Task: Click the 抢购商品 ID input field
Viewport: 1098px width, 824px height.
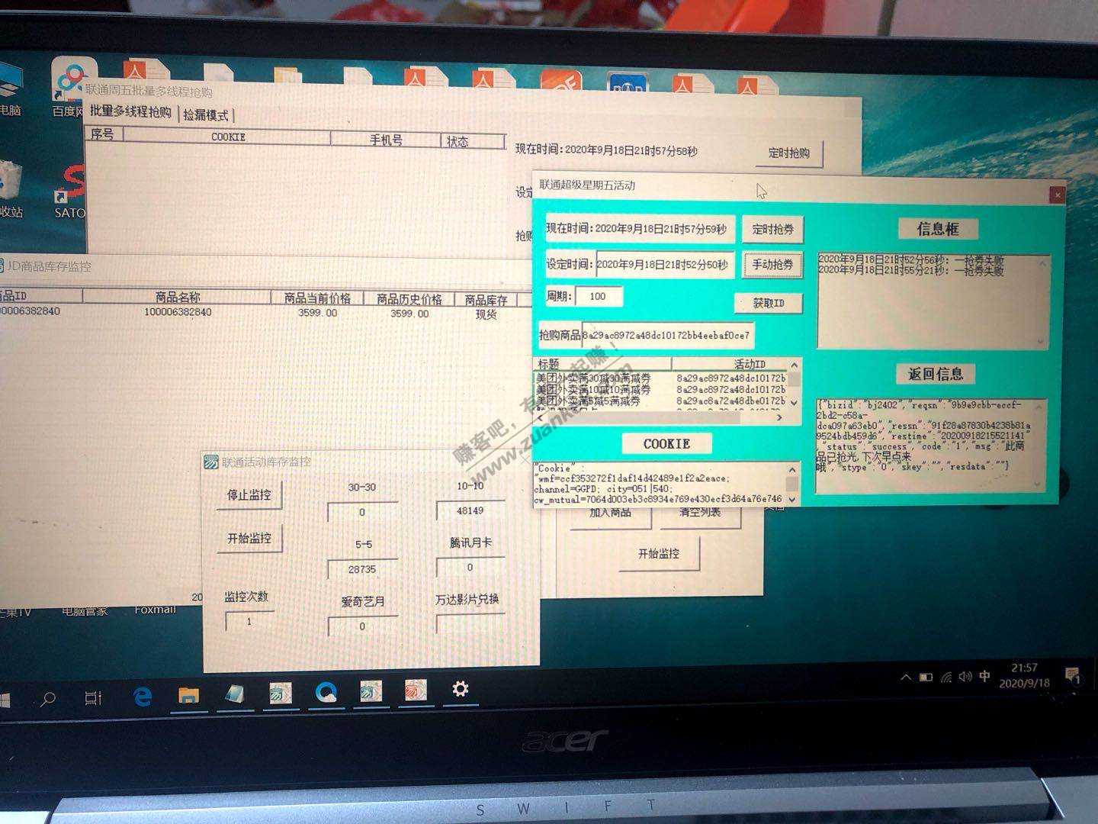Action: [668, 335]
